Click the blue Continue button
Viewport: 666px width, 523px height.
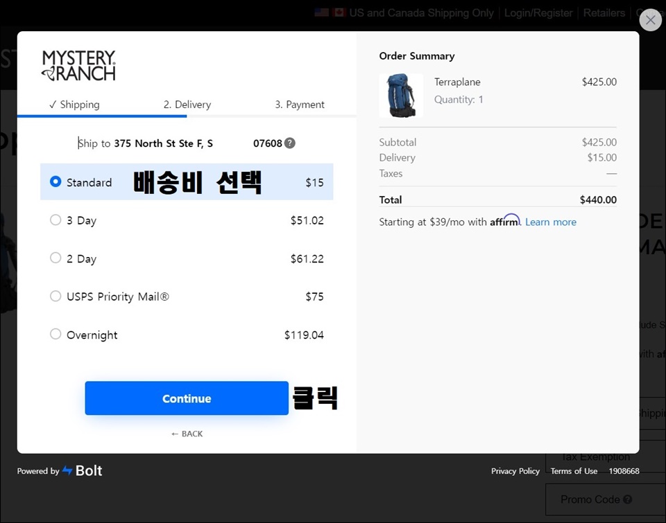click(187, 398)
